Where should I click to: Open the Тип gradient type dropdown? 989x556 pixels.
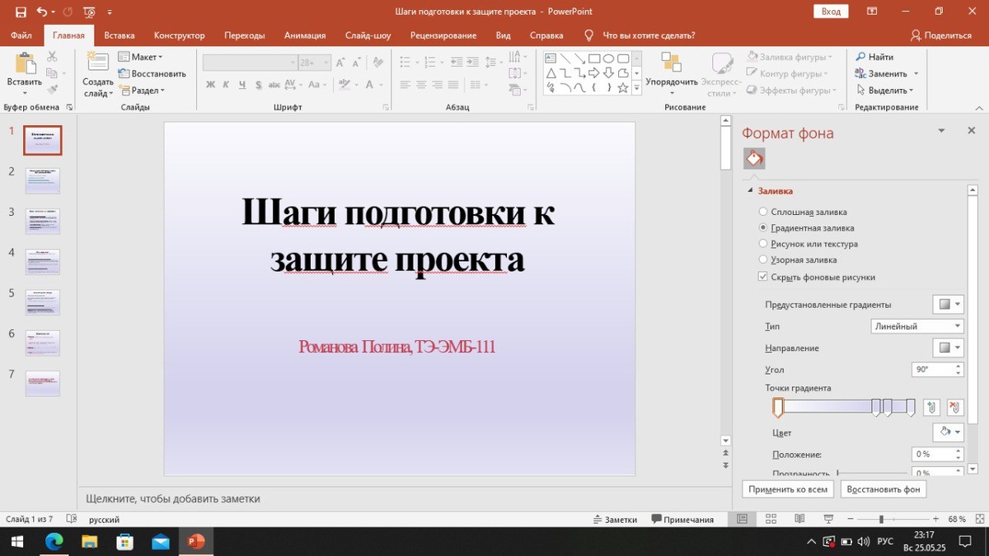coord(917,326)
